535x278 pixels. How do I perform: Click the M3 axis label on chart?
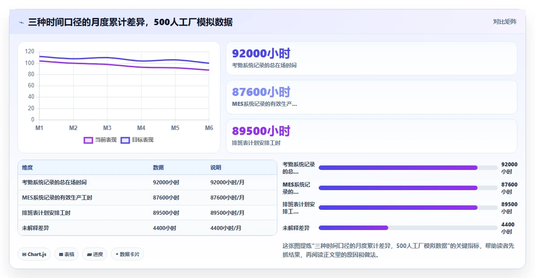[x=107, y=128]
